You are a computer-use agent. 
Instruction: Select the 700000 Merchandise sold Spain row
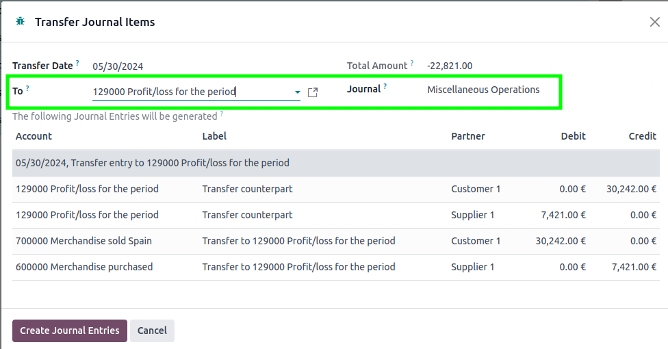83,241
